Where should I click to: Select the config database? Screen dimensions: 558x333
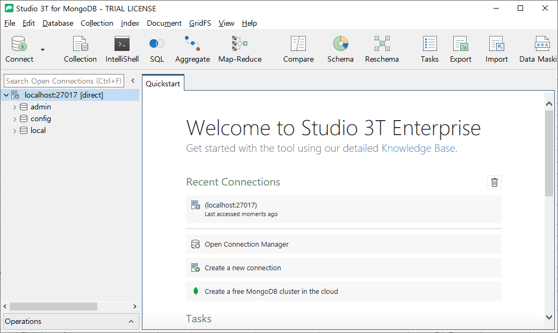point(40,119)
